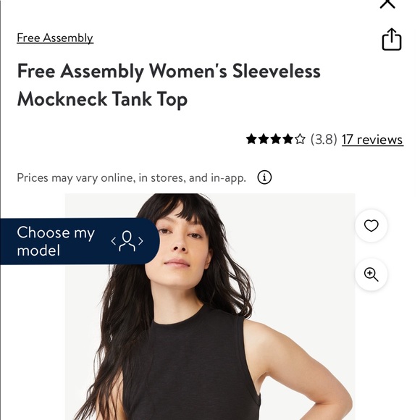The image size is (420, 420).
Task: Click the Prices may vary notice text
Action: pos(131,177)
